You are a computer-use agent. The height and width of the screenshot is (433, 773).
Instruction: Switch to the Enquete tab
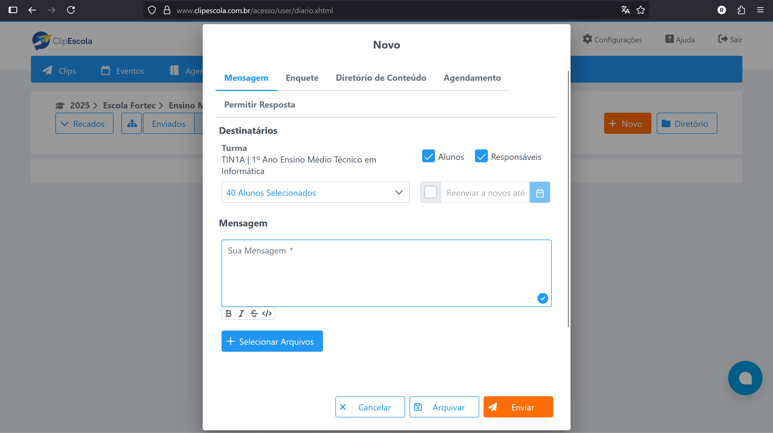(x=302, y=78)
